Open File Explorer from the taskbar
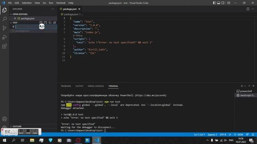This screenshot has height=144, width=257. click(32, 140)
